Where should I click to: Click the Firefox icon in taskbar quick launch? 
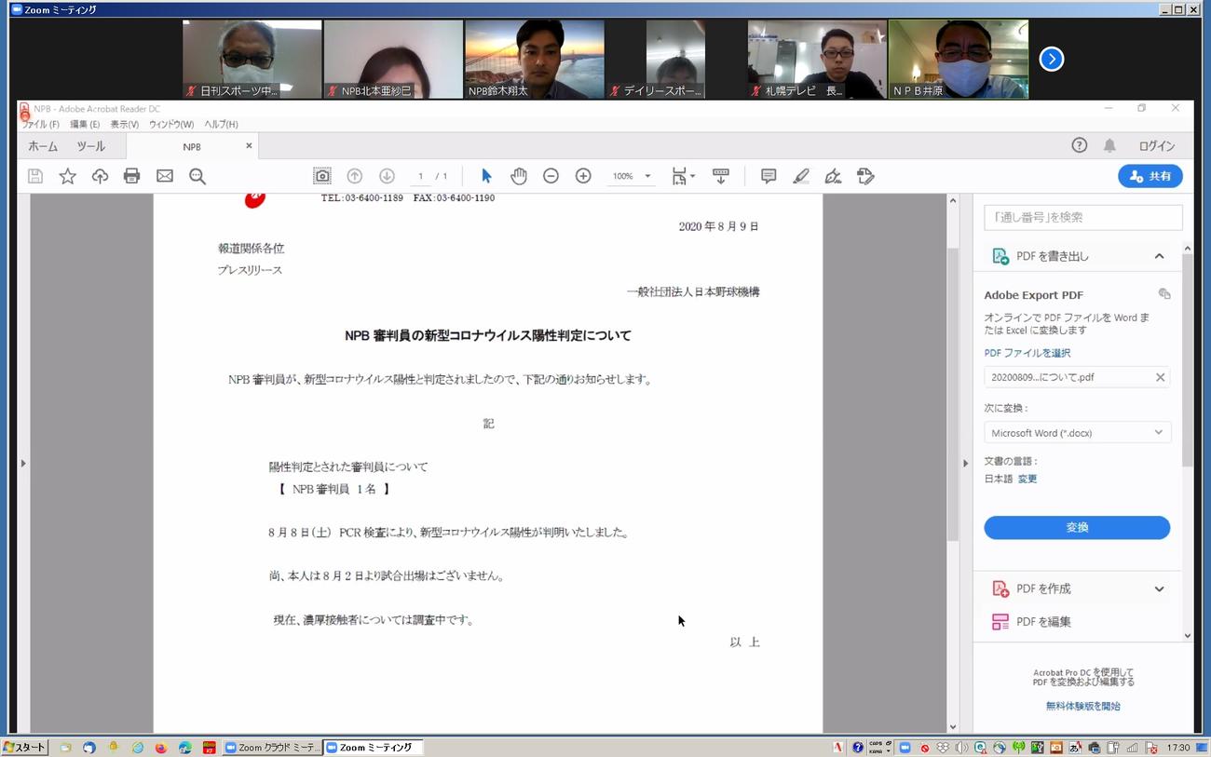point(161,748)
